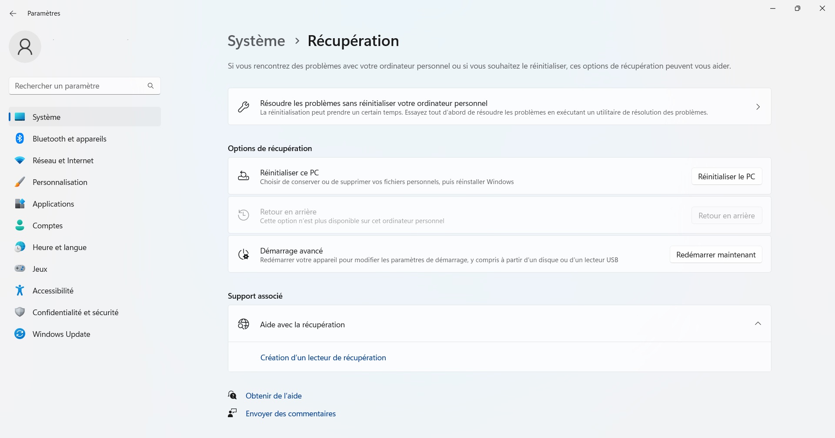Click the 'Options de récupération' heading
Image resolution: width=835 pixels, height=438 pixels.
tap(270, 148)
